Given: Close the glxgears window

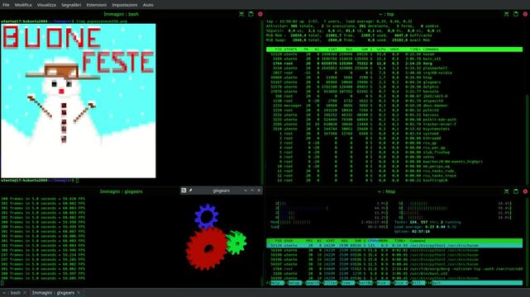Looking at the screenshot, I should (x=259, y=191).
